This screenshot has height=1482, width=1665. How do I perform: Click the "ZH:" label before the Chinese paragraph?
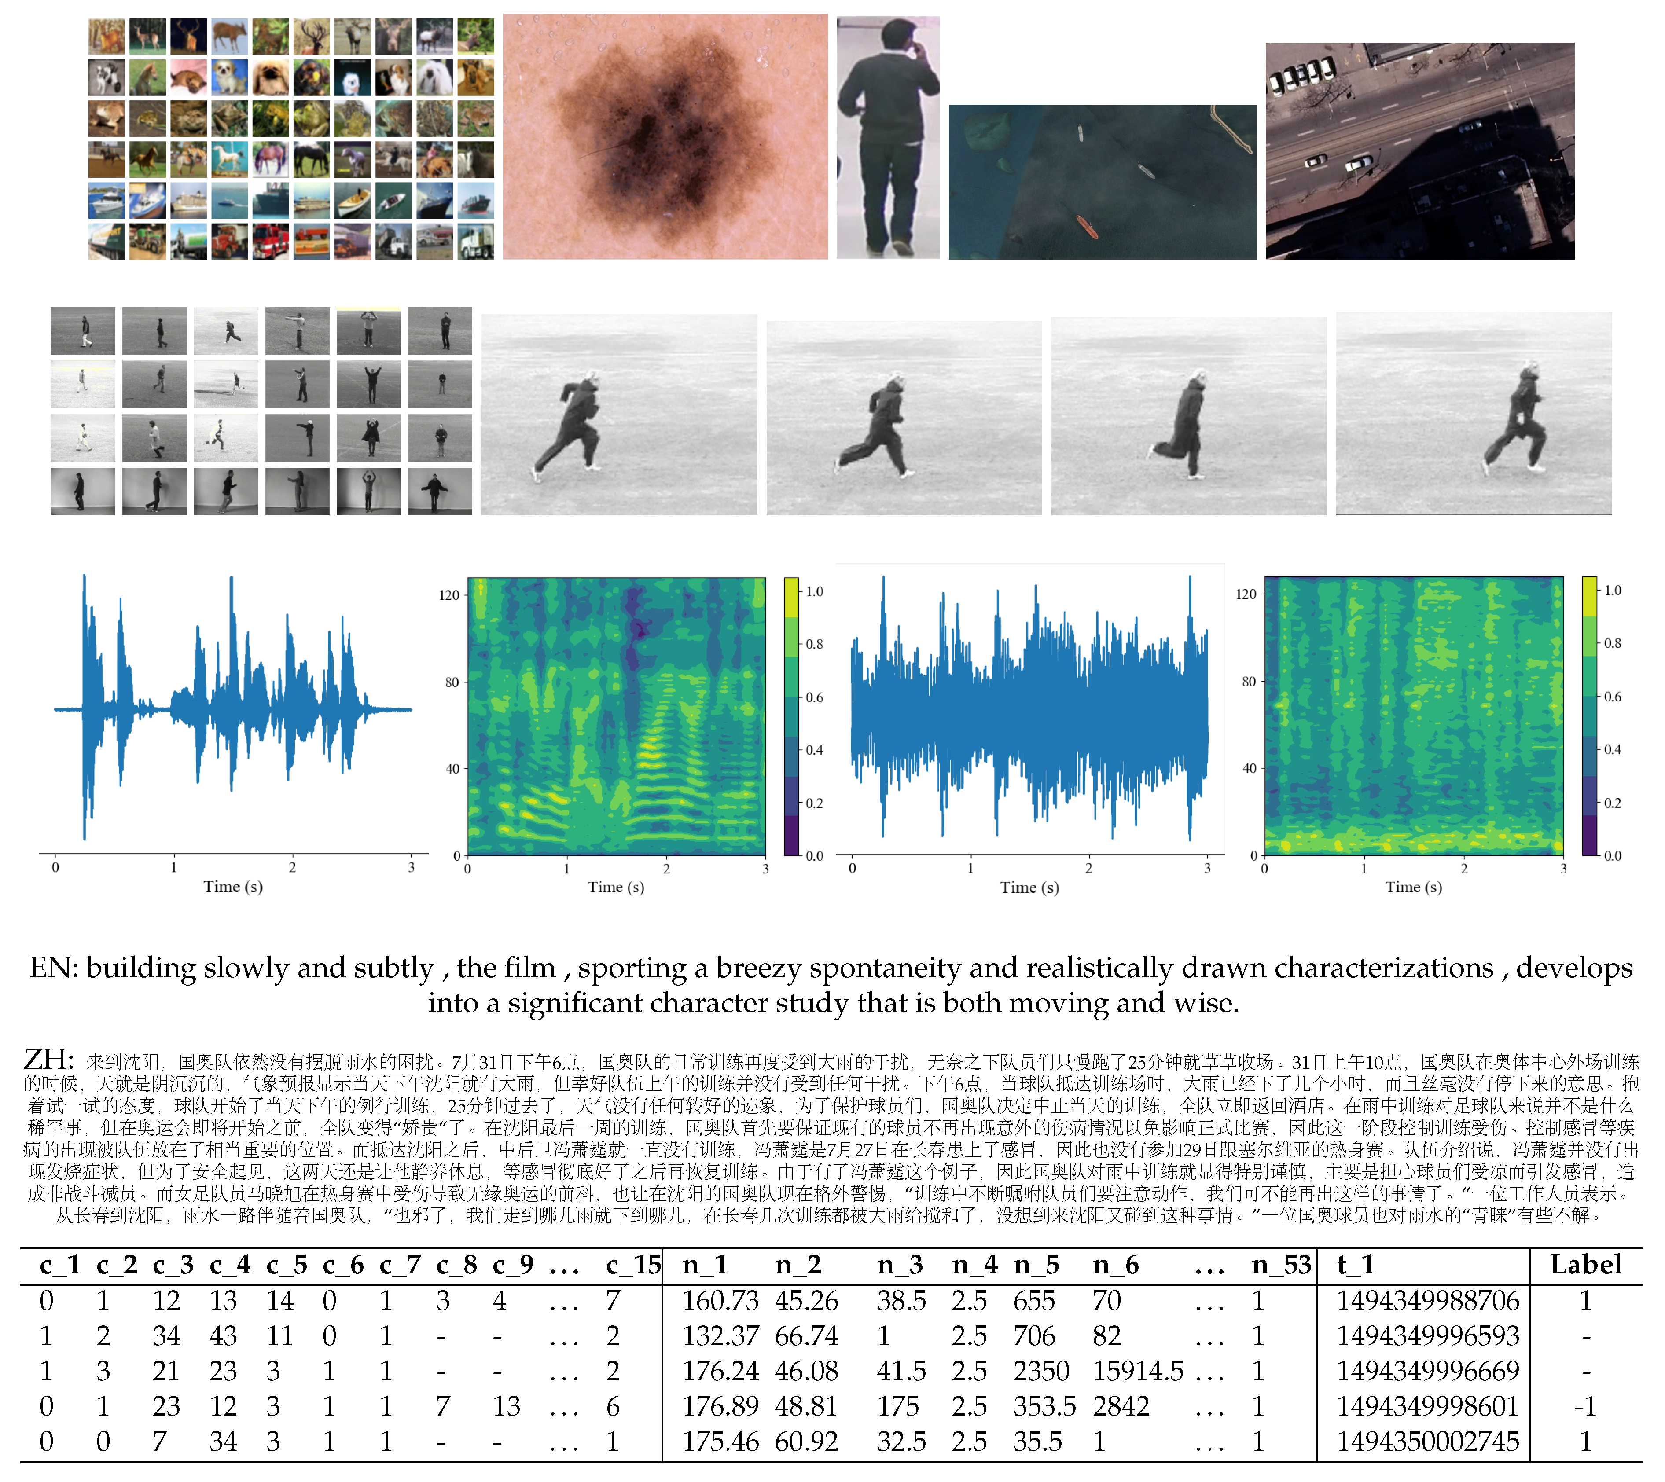(x=49, y=1060)
